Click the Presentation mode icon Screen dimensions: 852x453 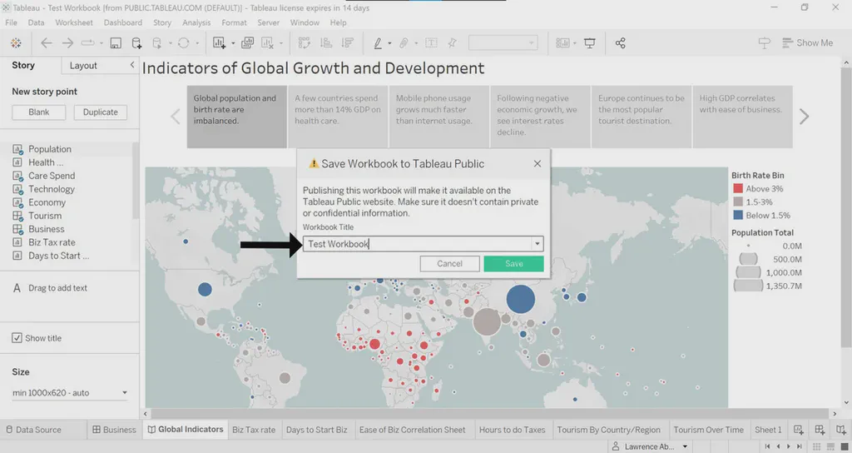coord(590,43)
